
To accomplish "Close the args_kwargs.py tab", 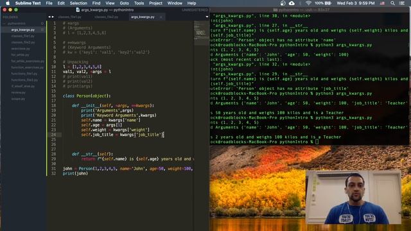I will tap(161, 17).
